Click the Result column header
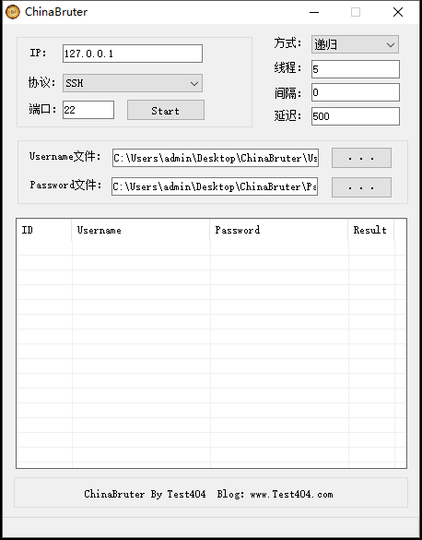 click(370, 230)
